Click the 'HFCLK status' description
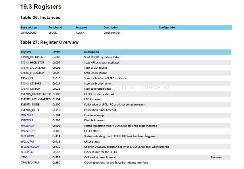The width and height of the screenshot is (244, 169). [92, 131]
